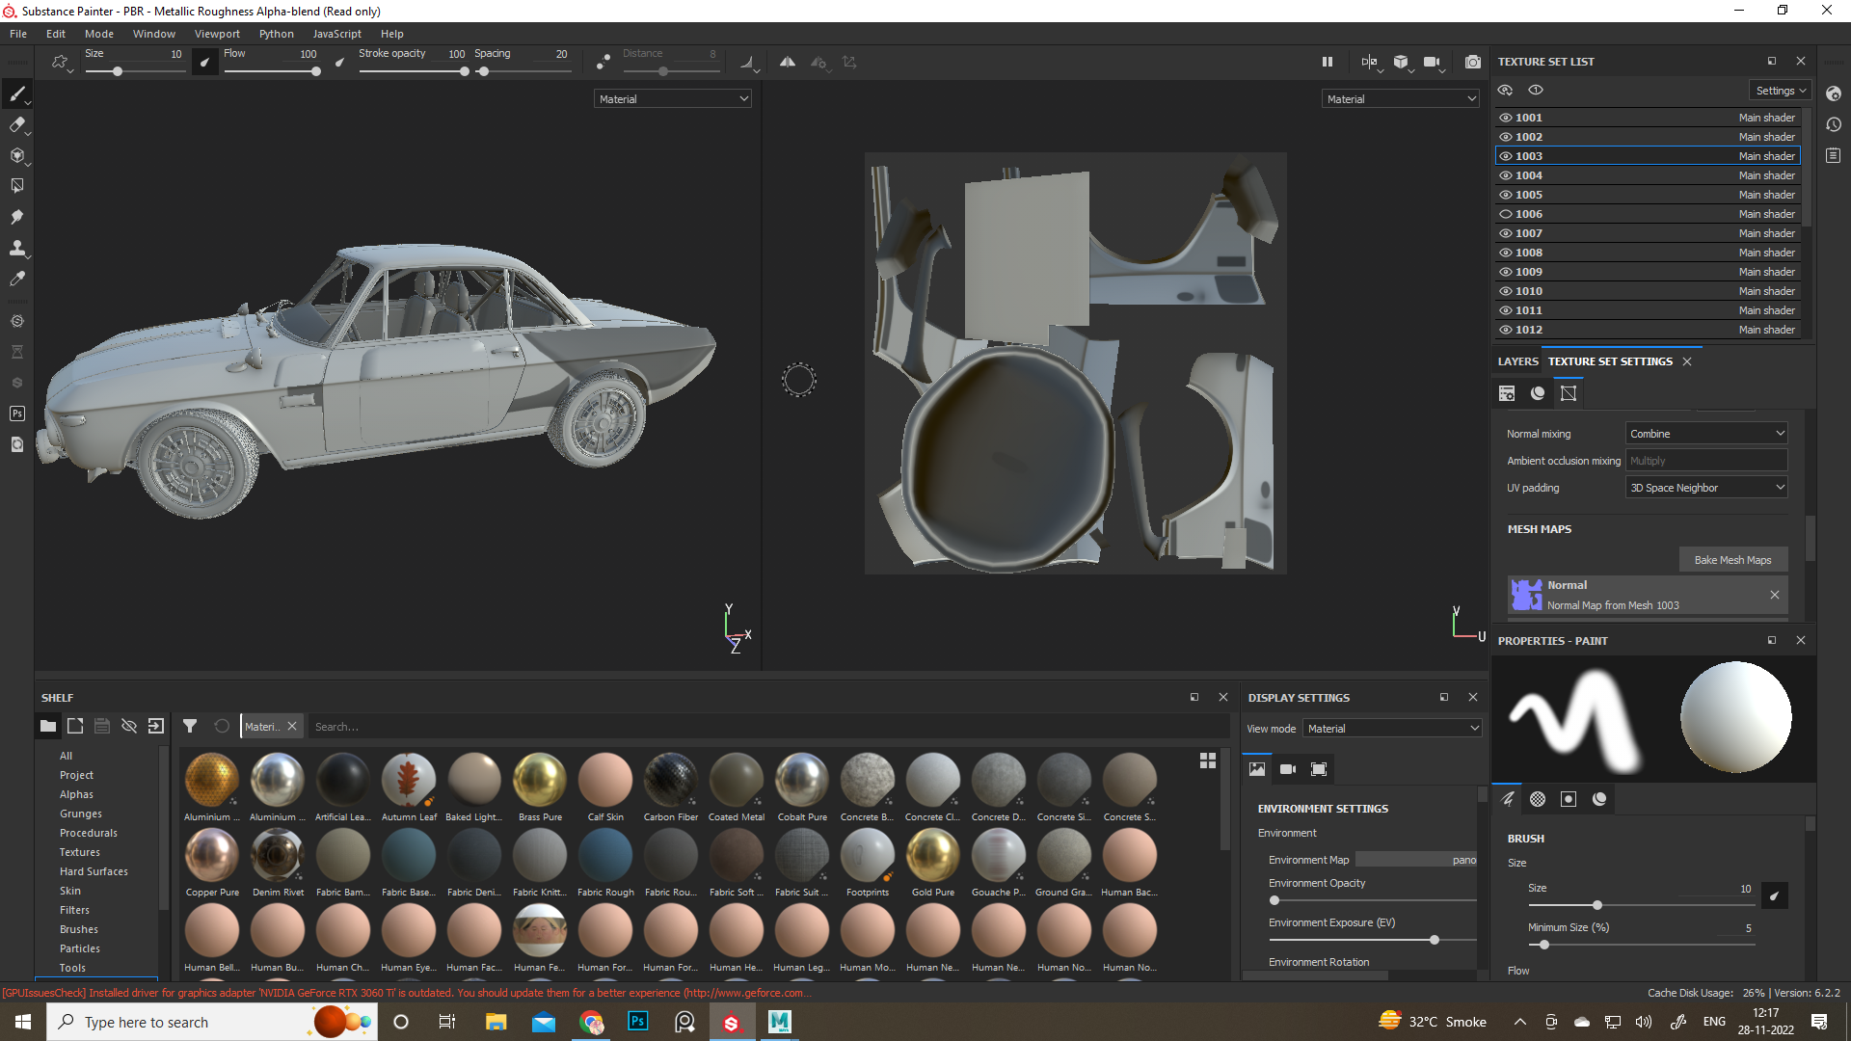Select the stencil tab in Properties Paint
This screenshot has width=1851, height=1041.
[1569, 799]
